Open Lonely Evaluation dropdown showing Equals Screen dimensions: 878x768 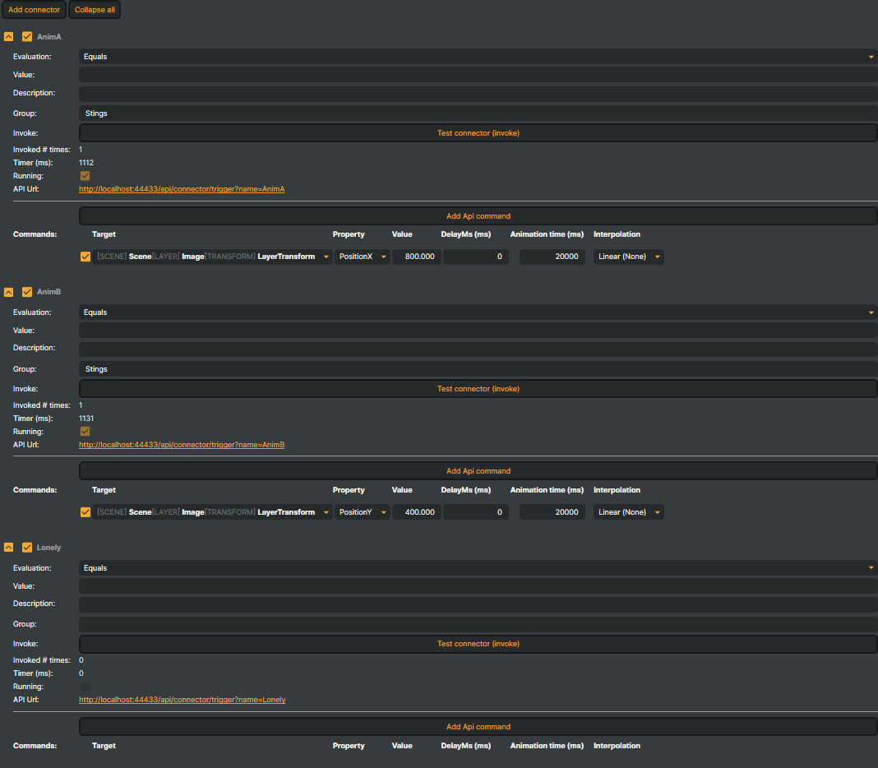[x=478, y=567]
